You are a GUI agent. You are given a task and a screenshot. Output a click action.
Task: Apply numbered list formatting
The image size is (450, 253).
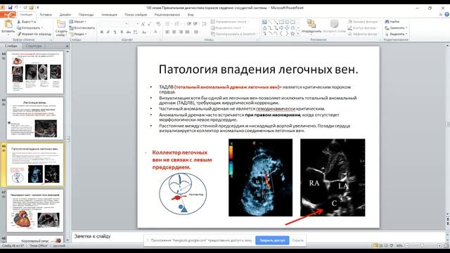[x=177, y=24]
